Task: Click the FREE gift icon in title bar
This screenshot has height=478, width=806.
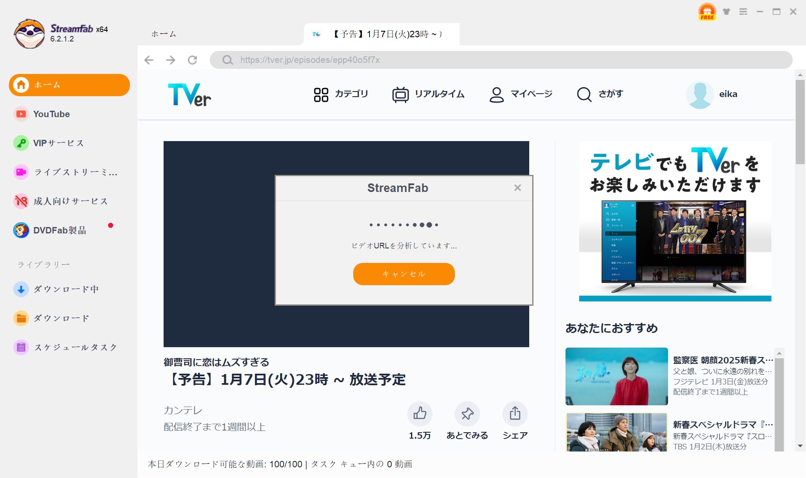Action: click(707, 12)
